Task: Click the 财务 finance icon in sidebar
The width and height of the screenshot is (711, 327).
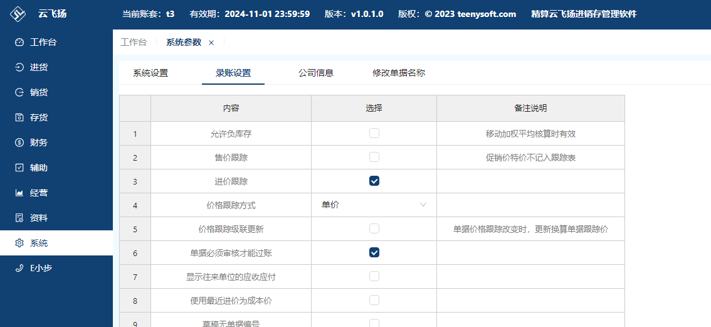Action: (x=19, y=142)
